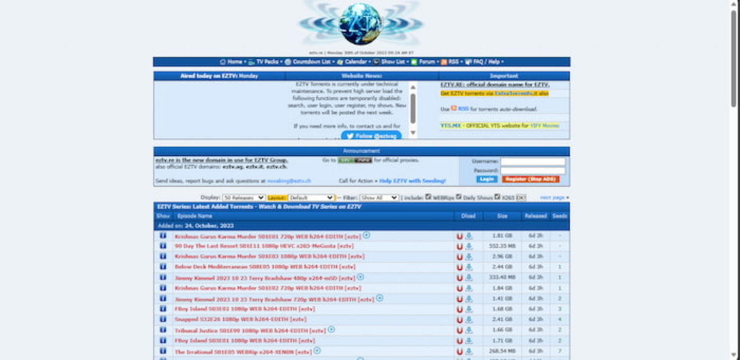Open show info icon for Below Deck Mediterranean row
This screenshot has height=360, width=740.
[x=163, y=267]
